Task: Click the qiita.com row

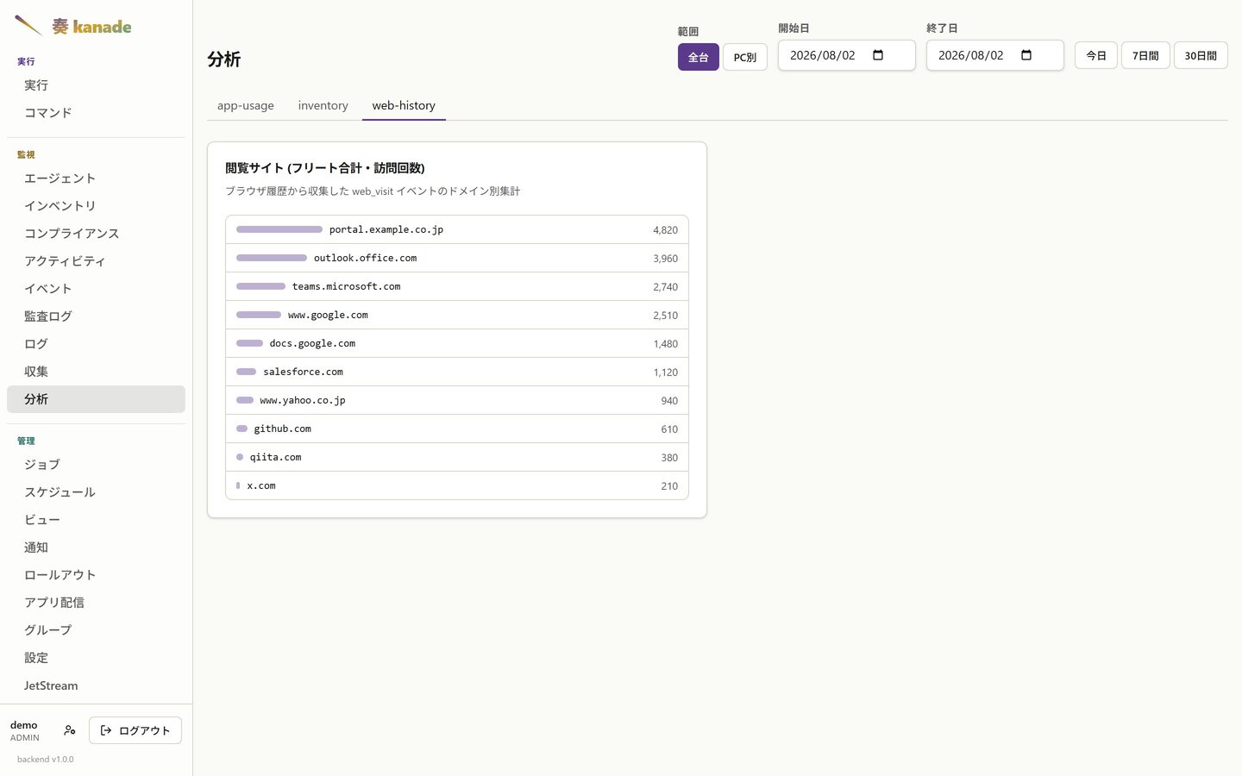Action: point(457,457)
